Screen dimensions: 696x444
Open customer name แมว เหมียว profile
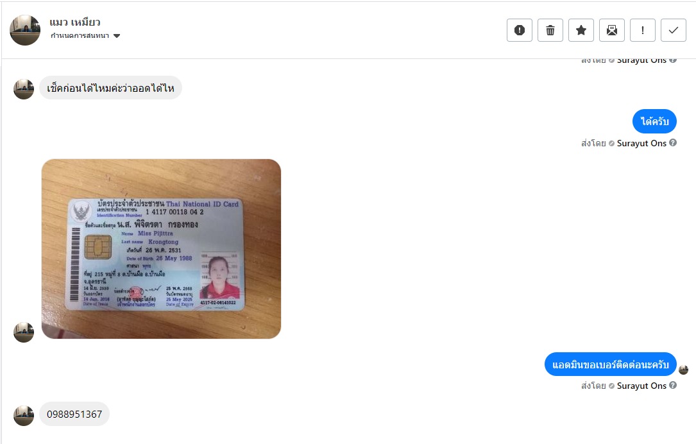coord(75,22)
